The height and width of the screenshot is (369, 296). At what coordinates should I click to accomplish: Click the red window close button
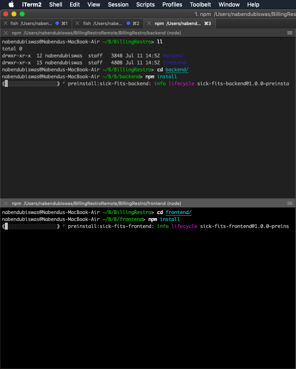6,14
